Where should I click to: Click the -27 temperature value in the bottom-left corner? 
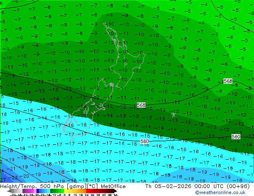click(3, 180)
